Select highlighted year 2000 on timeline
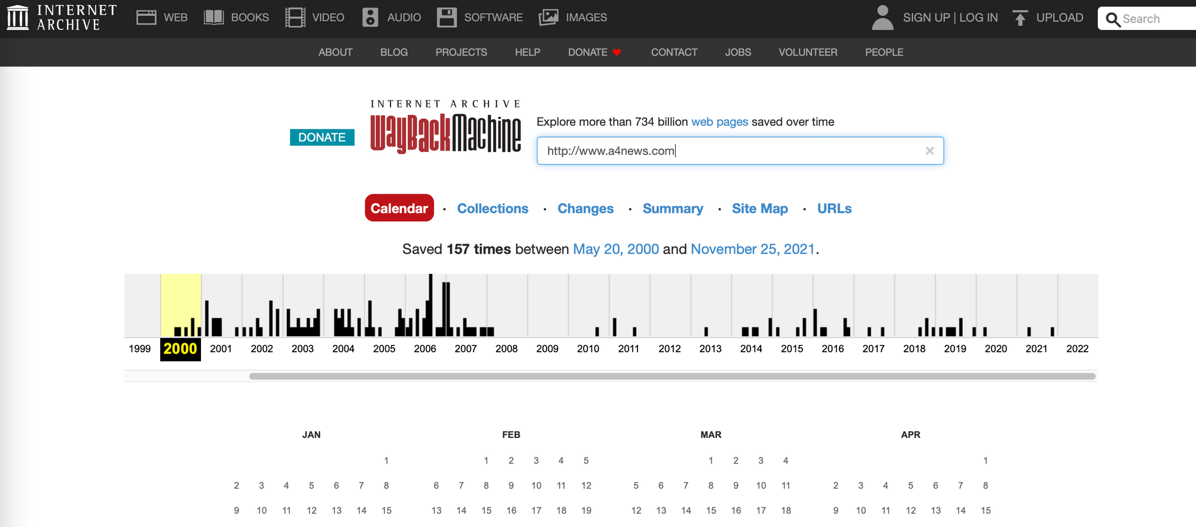The width and height of the screenshot is (1196, 527). coord(180,349)
